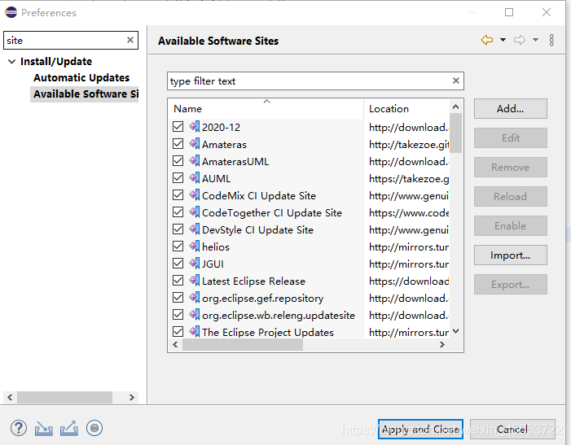Click the sites table horizontal scrollbar thumb
Viewport: 571px width, 445px height.
click(243, 344)
